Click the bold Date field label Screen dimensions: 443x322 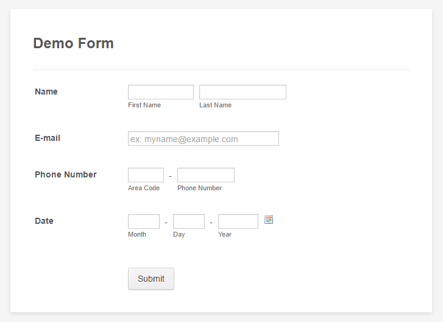[44, 221]
